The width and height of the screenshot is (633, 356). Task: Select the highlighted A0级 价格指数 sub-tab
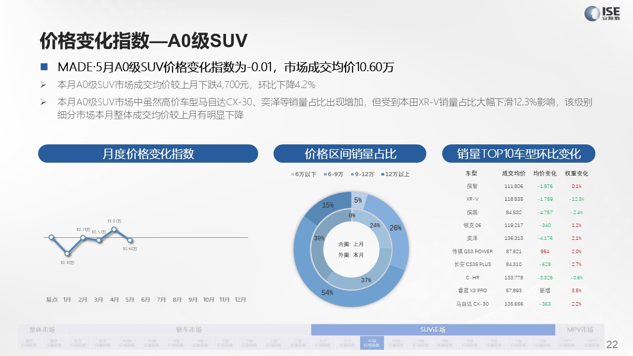(372, 343)
